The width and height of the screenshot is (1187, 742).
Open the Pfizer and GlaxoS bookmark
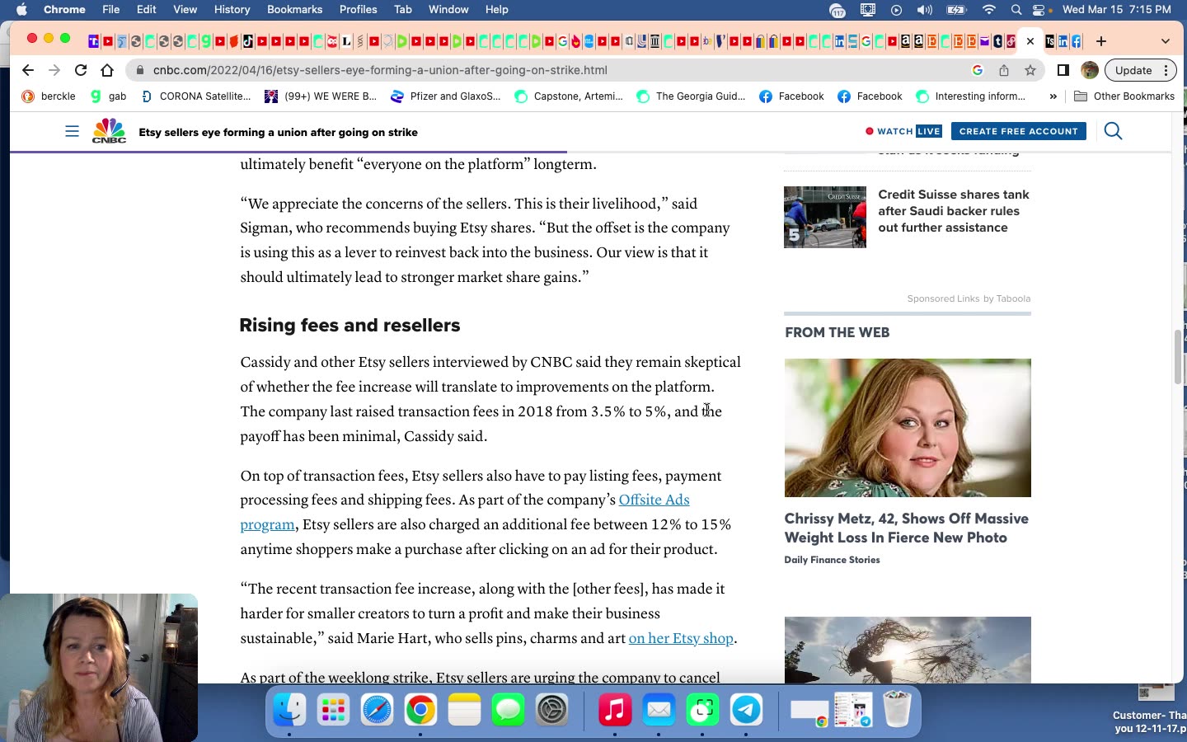[x=445, y=96]
